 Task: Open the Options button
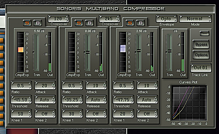[201, 55]
